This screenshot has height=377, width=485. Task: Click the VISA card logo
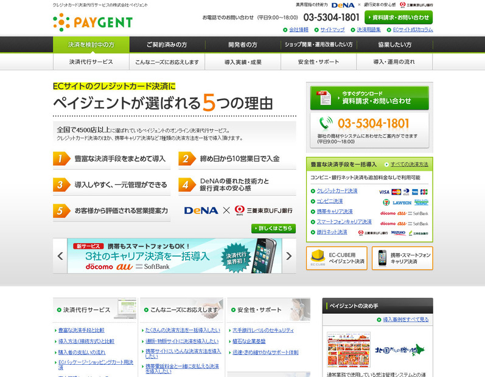pos(384,192)
